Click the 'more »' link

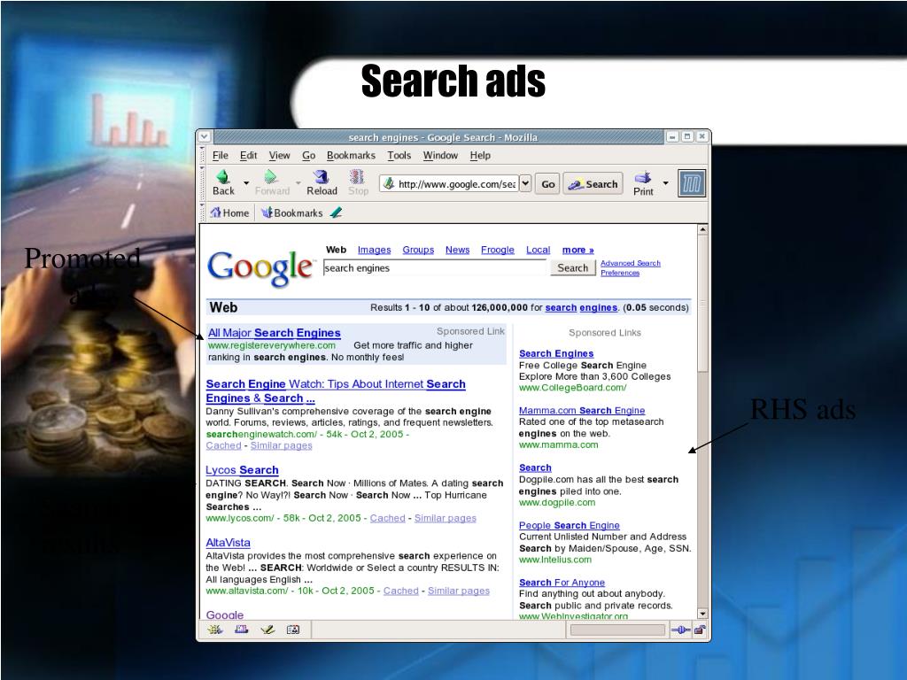[x=578, y=250]
